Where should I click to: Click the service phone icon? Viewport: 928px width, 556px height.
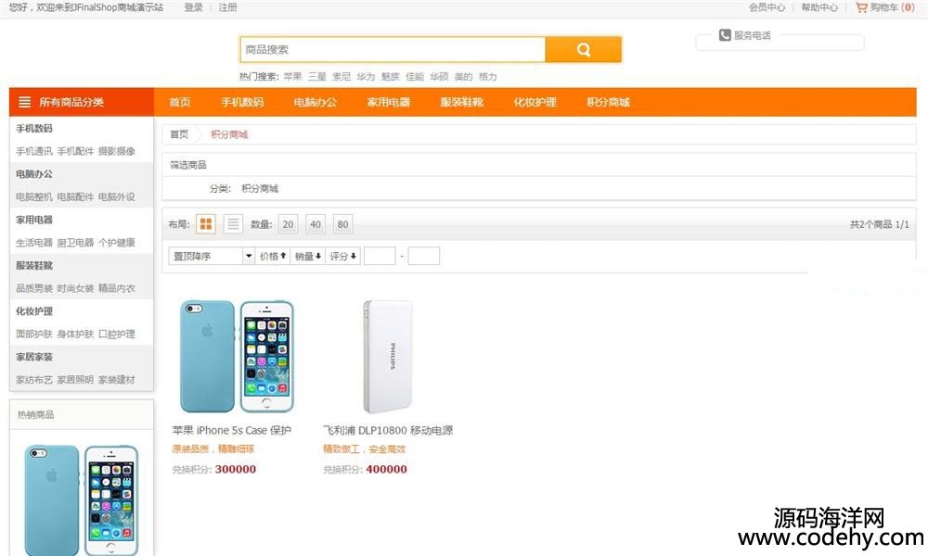pyautogui.click(x=725, y=35)
